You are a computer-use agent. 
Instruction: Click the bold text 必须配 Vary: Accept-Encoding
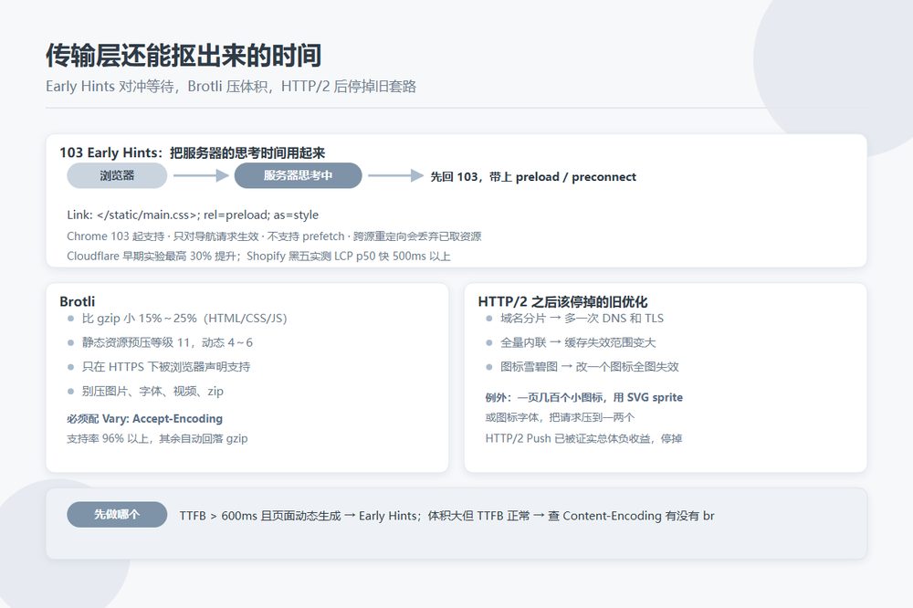144,419
